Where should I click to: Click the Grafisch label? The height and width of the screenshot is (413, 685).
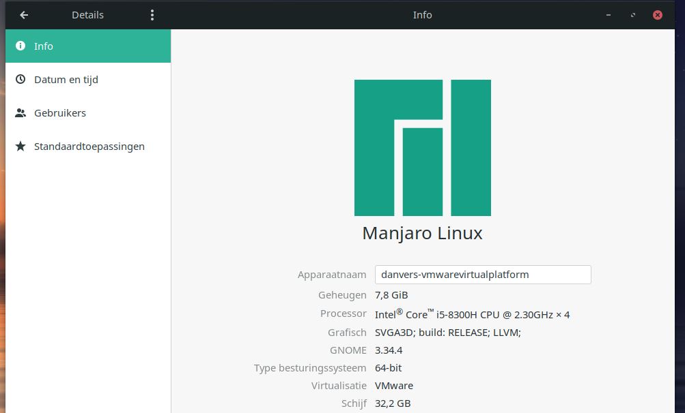[347, 333]
